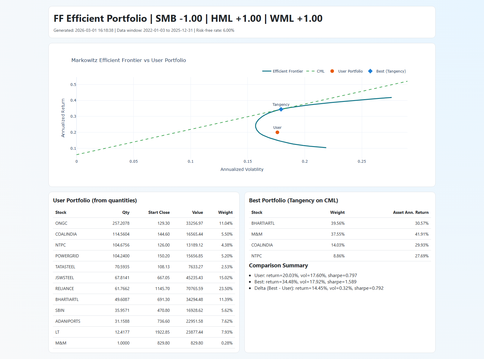Viewport: 484px width, 359px height.
Task: Click the 'User Portfolio (from quantities)' heading
Action: (95, 201)
